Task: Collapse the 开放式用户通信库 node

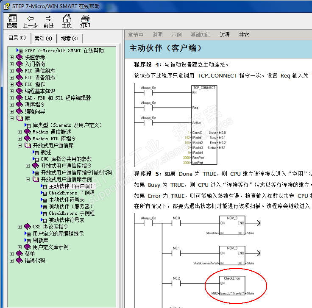Action: (x=19, y=145)
